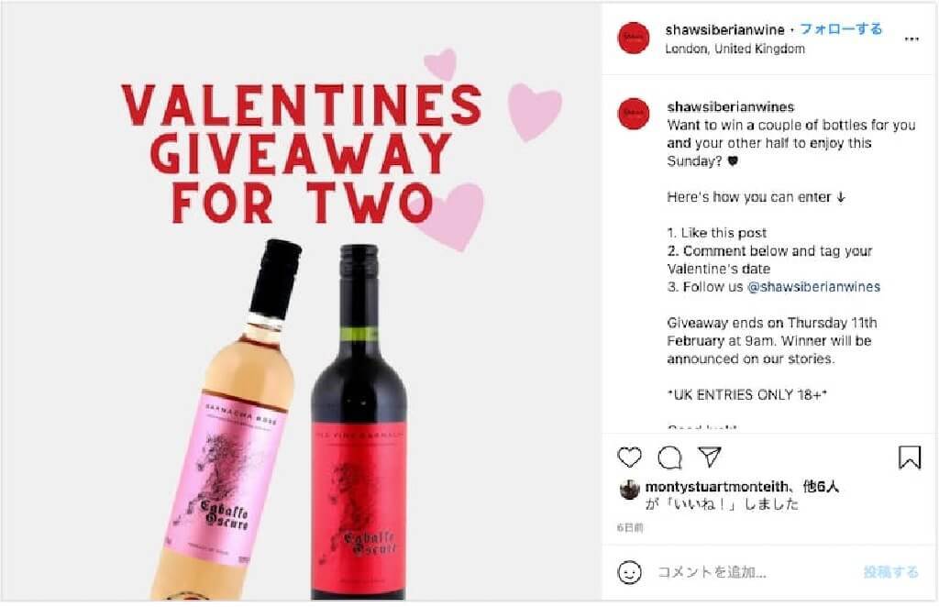The width and height of the screenshot is (939, 607).
Task: Click the 投稿する post button
Action: click(x=890, y=572)
